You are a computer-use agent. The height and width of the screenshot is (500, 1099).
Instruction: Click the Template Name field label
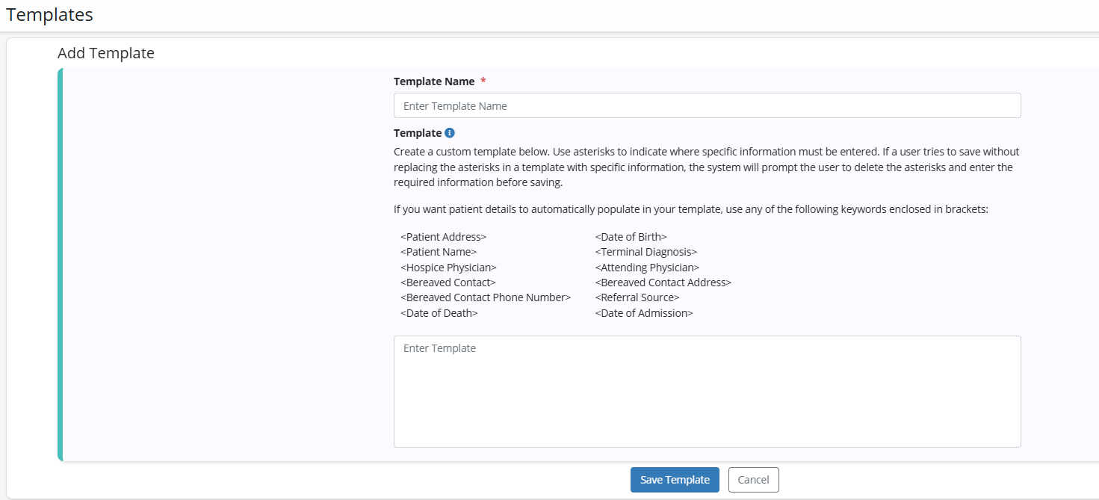point(434,81)
